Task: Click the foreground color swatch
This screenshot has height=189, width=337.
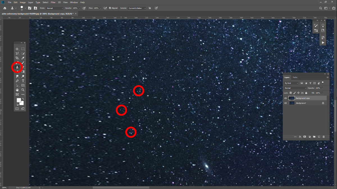Action: click(x=19, y=100)
